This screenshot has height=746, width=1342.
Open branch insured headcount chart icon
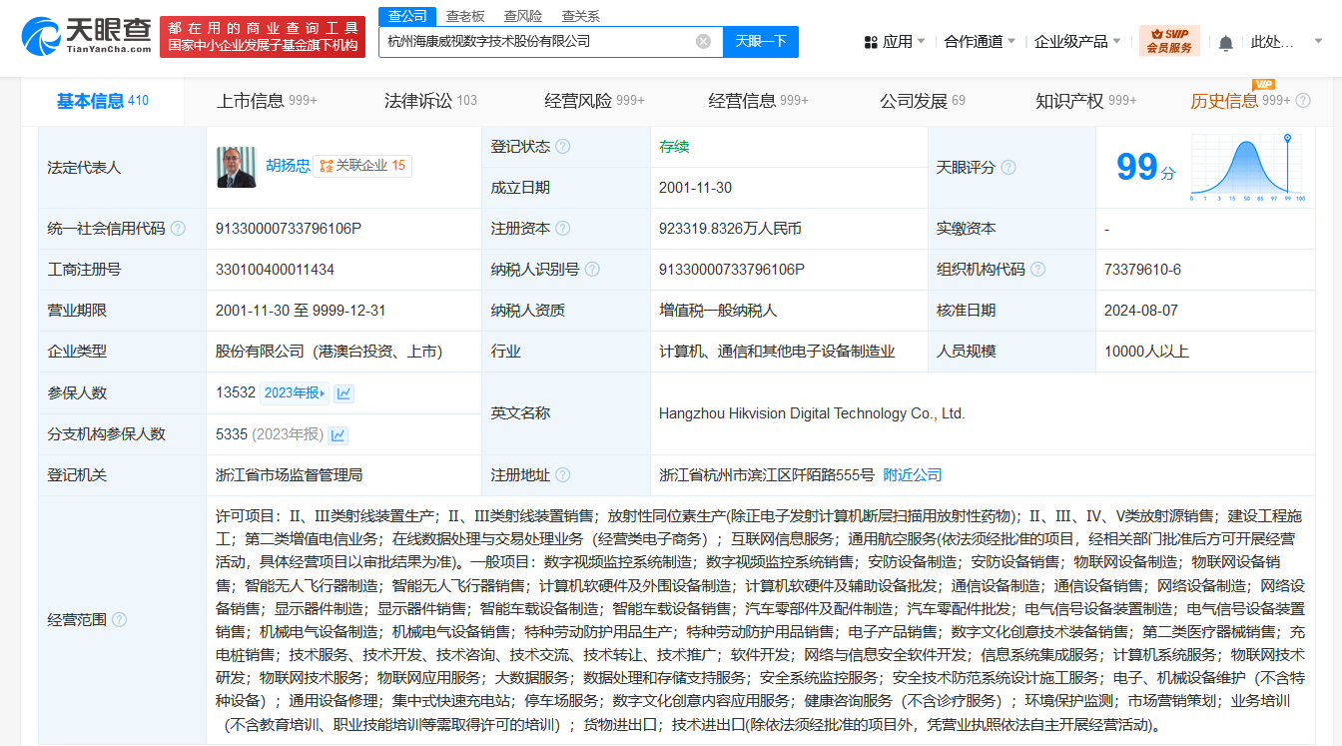(x=338, y=434)
